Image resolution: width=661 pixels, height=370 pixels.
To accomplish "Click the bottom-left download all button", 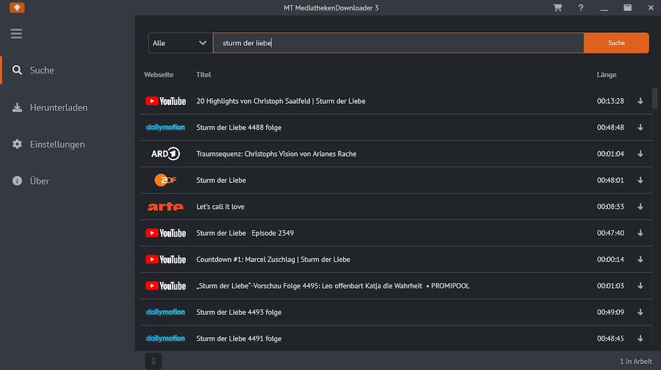I will [154, 361].
